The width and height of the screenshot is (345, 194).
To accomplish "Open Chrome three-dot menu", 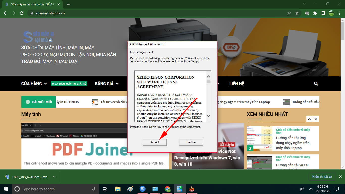I will point(339,13).
